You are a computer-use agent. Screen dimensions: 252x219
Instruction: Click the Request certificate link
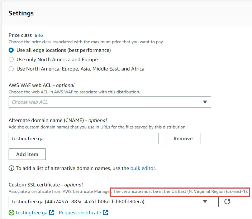[80, 213]
